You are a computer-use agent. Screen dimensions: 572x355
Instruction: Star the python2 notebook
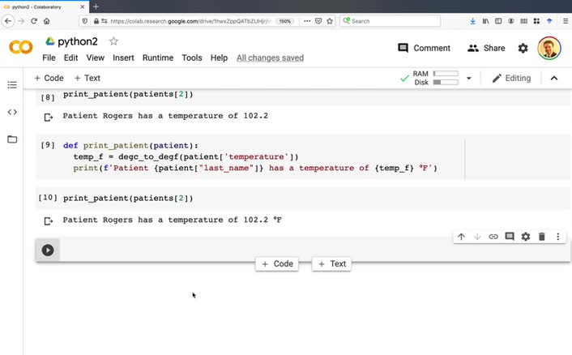[x=113, y=41]
